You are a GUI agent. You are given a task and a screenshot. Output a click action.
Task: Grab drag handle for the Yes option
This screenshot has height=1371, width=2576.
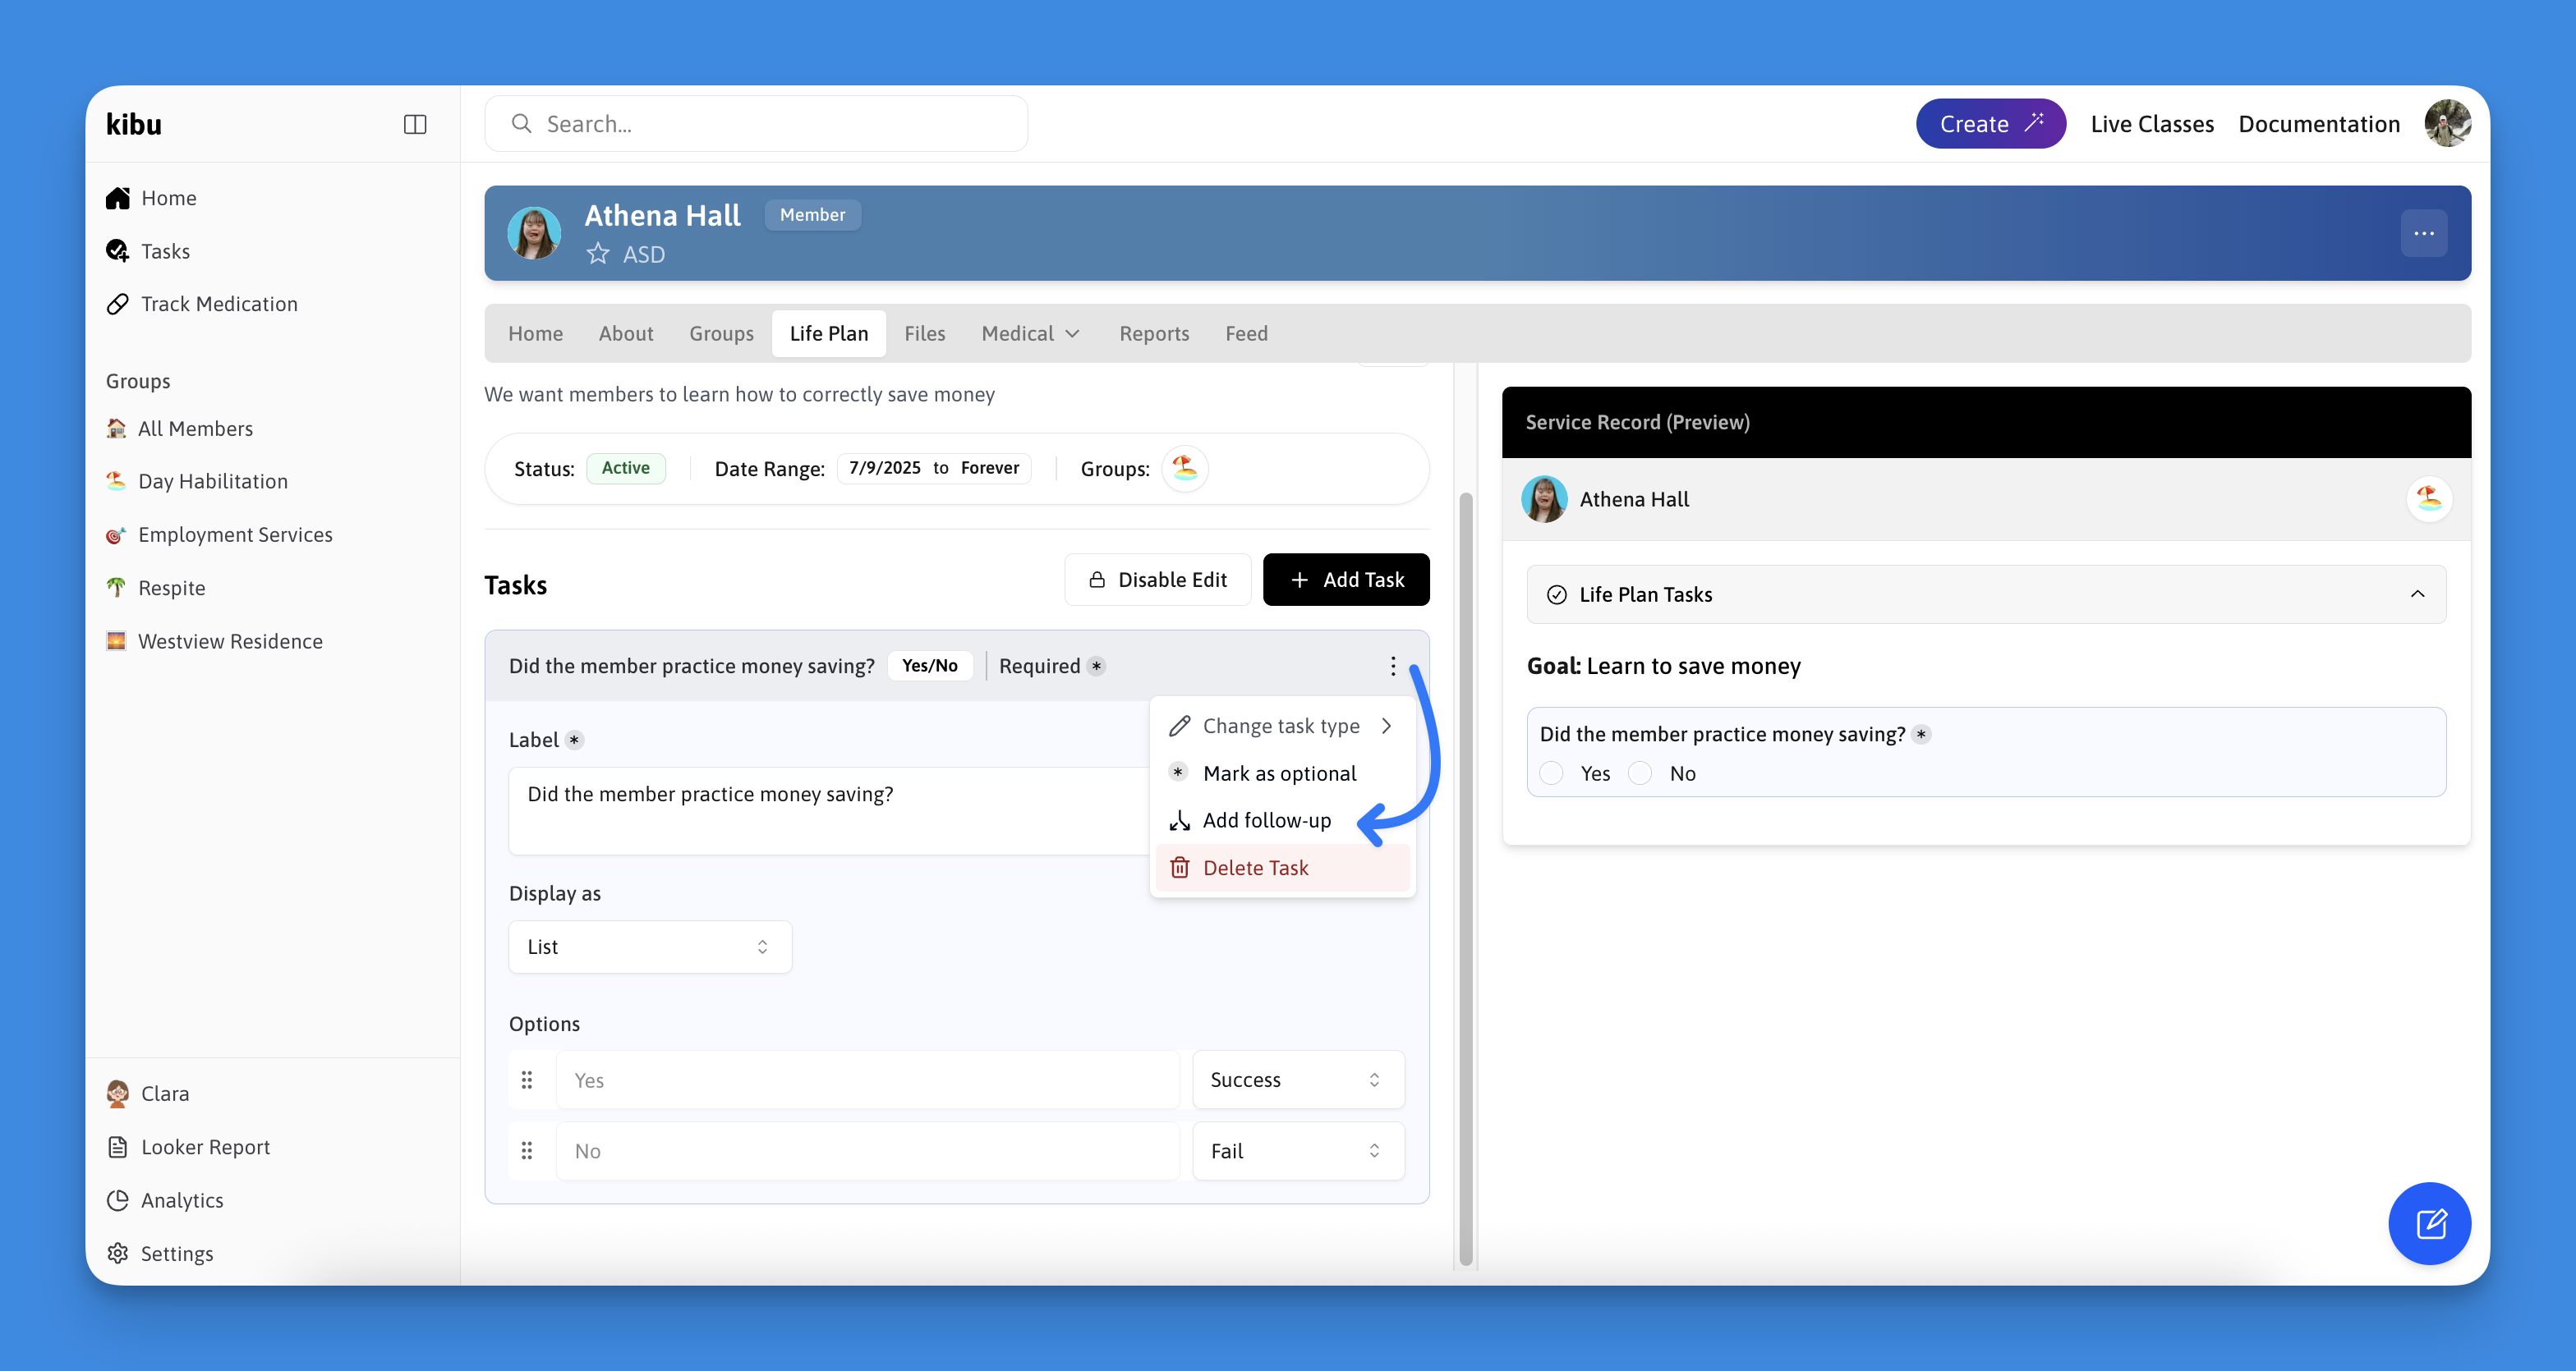(527, 1080)
